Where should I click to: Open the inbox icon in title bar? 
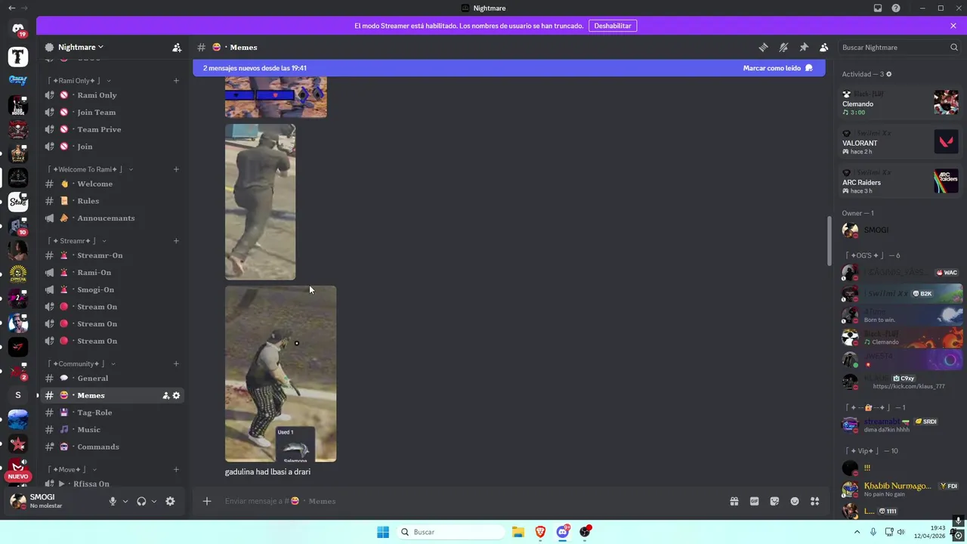878,8
